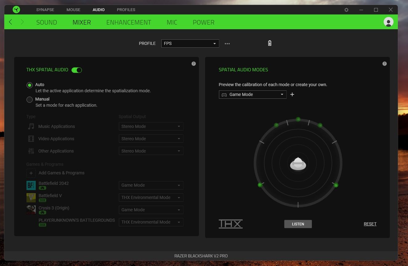
Task: Select the Manual spatialization option
Action: point(30,100)
